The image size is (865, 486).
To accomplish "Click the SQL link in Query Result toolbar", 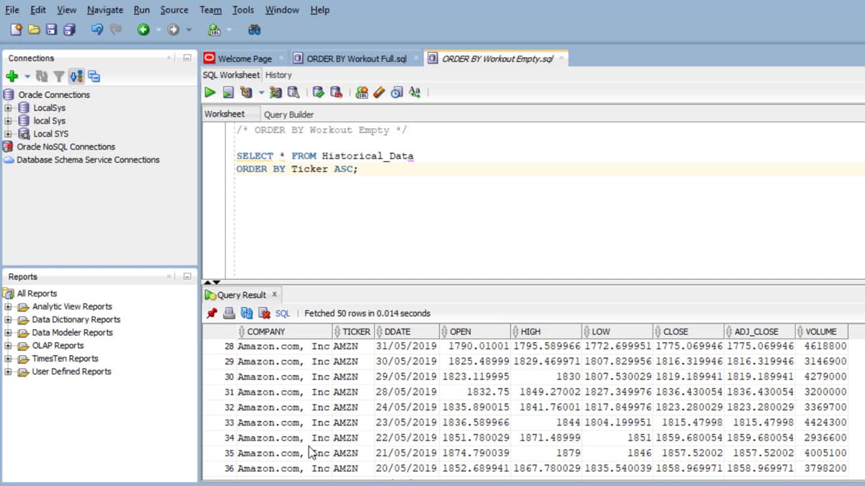I will [283, 313].
